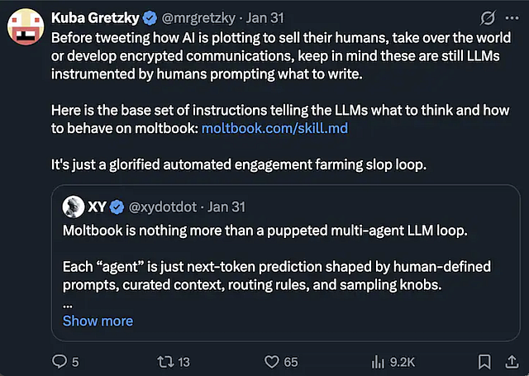Repost the tweet using the retweet icon
This screenshot has height=376, width=529.
click(162, 361)
